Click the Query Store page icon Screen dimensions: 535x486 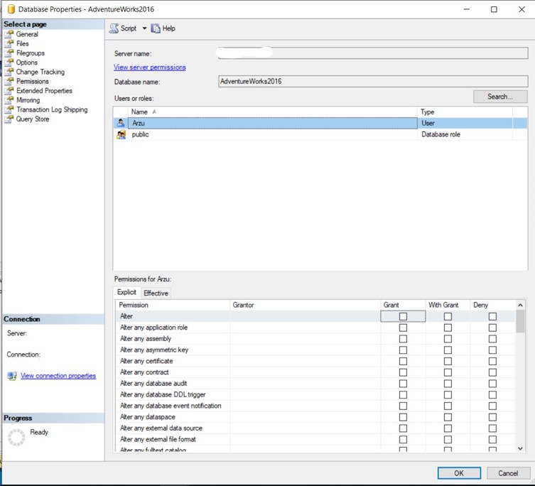click(9, 119)
